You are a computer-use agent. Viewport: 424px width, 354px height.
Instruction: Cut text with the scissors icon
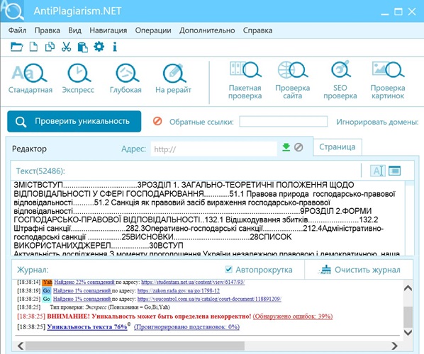tap(66, 47)
